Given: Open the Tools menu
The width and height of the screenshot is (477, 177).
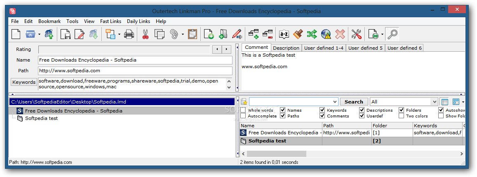Looking at the screenshot, I should 73,21.
